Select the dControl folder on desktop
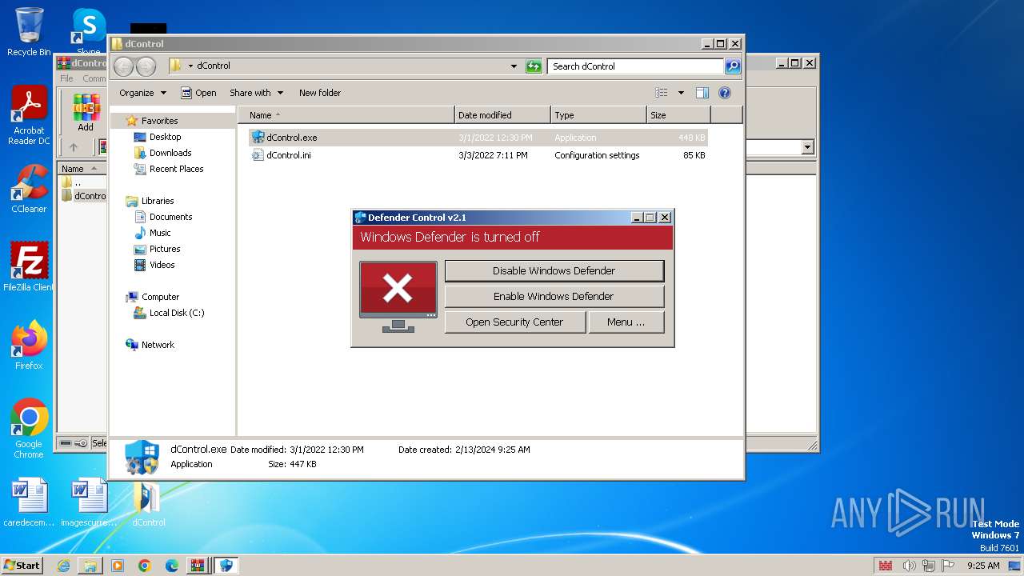The image size is (1024, 576). (148, 503)
